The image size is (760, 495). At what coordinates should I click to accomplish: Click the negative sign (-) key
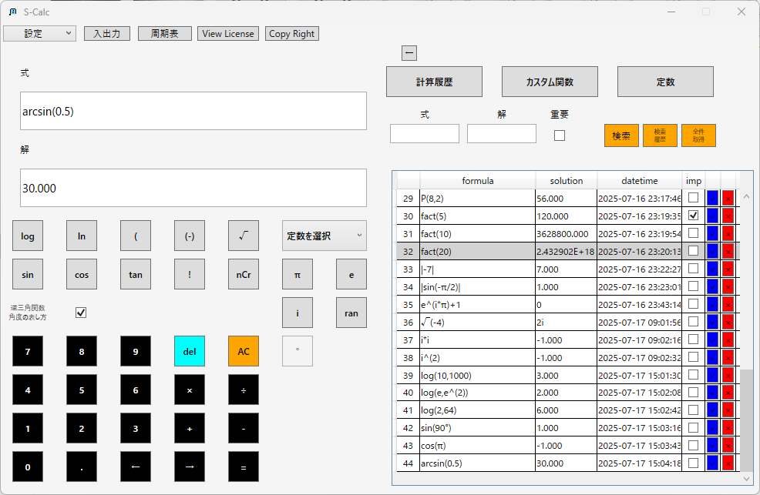(190, 236)
